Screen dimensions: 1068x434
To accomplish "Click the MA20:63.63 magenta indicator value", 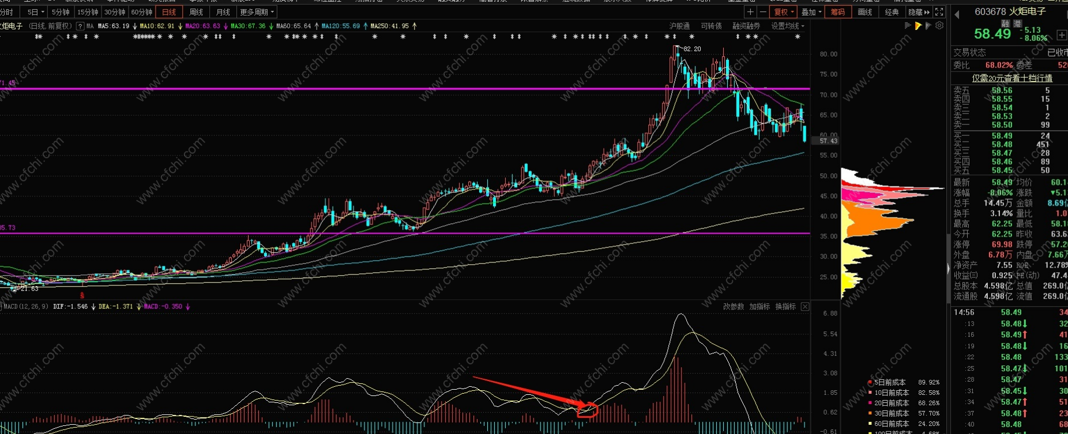I will [202, 26].
